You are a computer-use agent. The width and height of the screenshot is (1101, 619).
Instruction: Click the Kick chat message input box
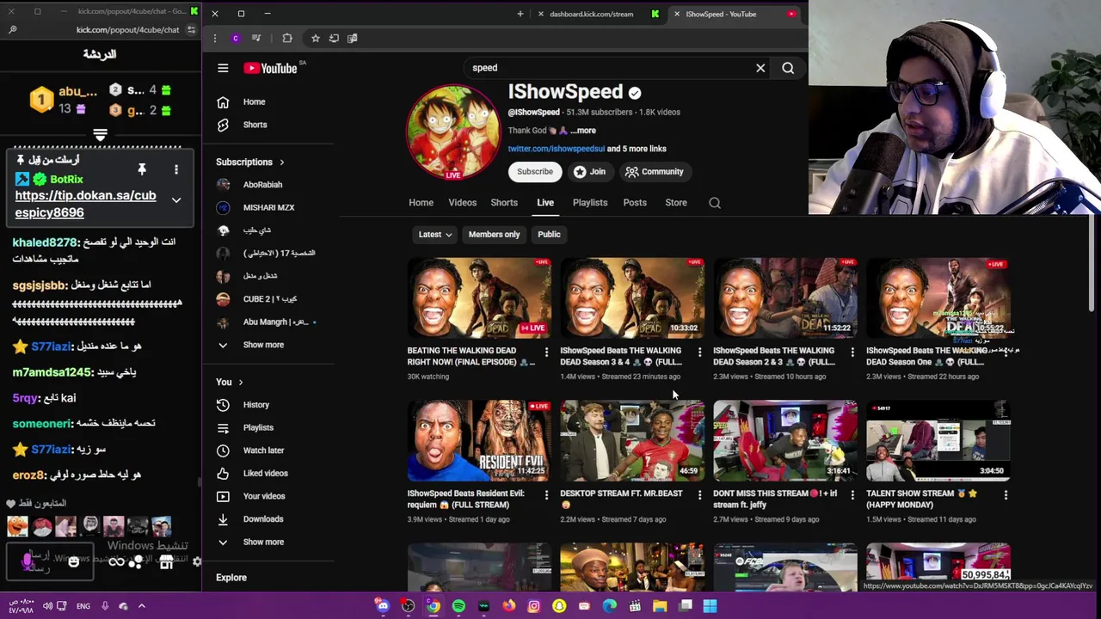(50, 562)
